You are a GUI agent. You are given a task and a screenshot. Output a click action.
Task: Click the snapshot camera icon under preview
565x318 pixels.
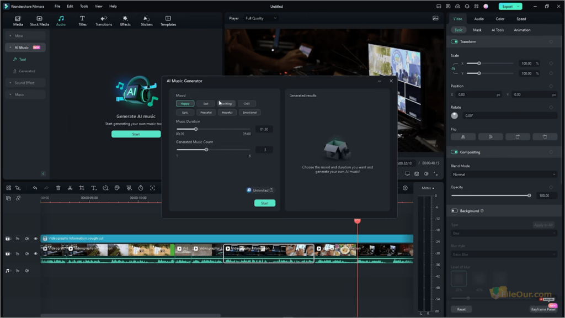[x=417, y=174]
